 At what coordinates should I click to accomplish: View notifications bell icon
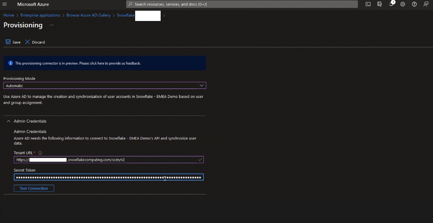[391, 4]
